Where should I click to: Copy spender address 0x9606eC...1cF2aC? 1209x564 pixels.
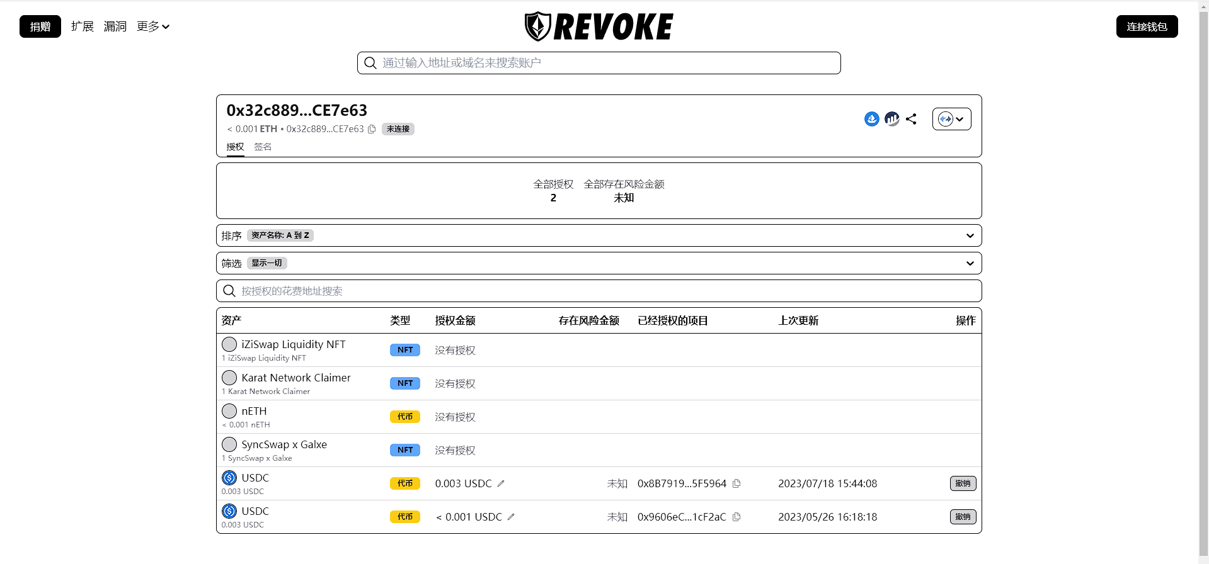(x=736, y=517)
